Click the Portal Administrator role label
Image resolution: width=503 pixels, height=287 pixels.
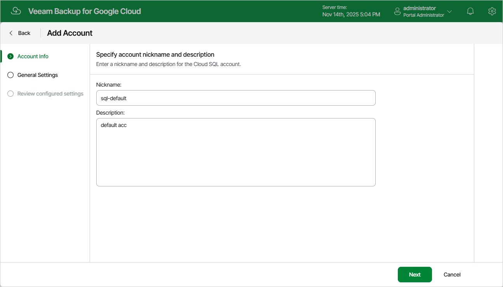pos(423,15)
